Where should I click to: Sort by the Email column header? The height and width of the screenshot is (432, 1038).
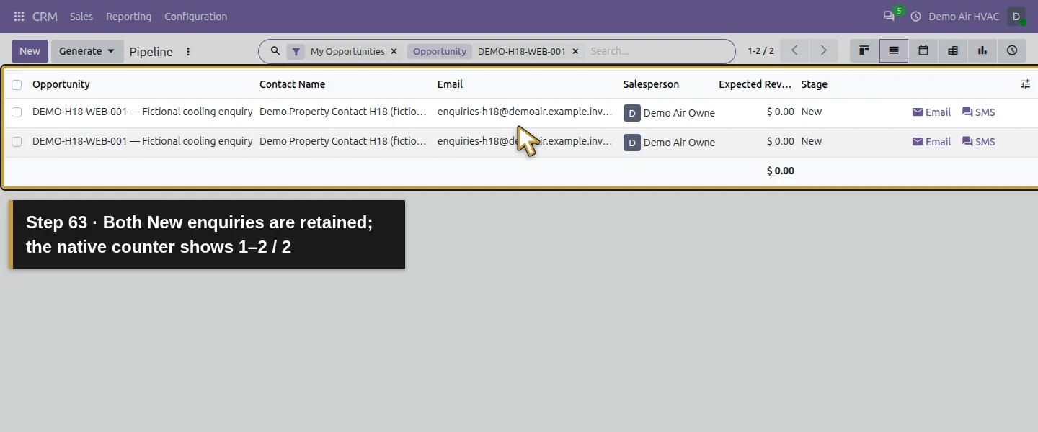tap(450, 84)
